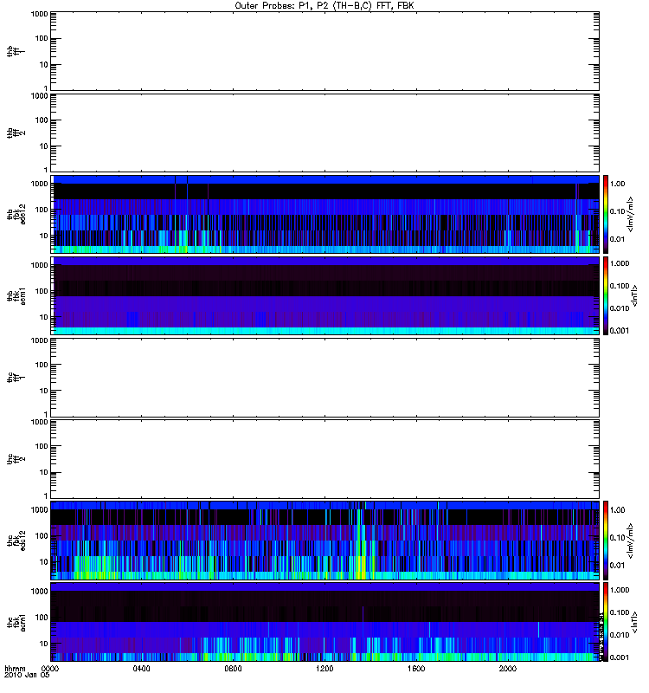This screenshot has height=693, width=649.
Task: Click the 1600 time axis label
Action: tap(416, 669)
